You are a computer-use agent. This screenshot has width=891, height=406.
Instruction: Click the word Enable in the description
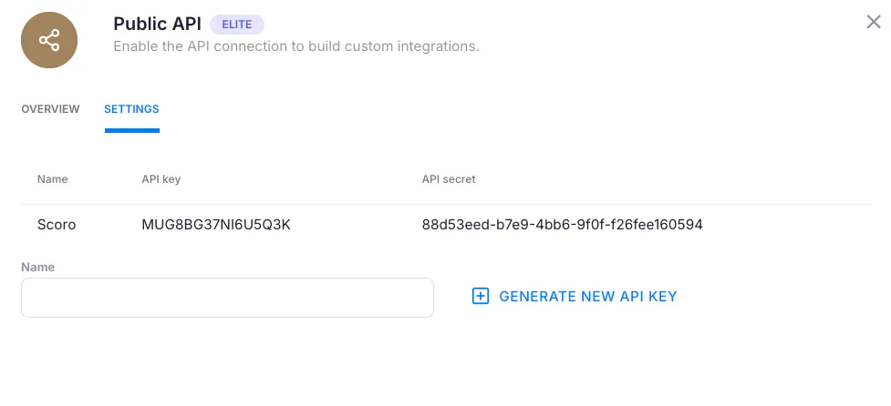click(136, 46)
